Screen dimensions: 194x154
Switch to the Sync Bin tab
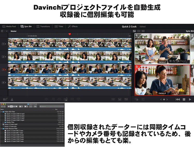click(26, 26)
